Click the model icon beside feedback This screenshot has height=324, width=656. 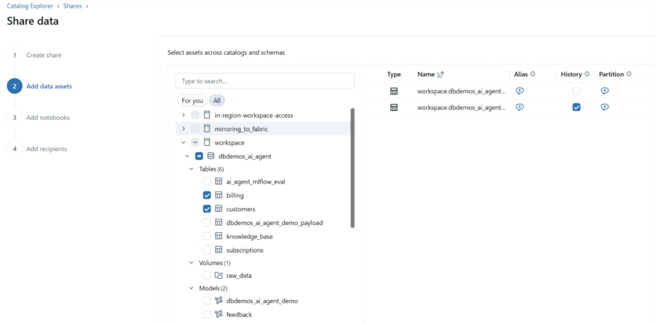pos(219,314)
